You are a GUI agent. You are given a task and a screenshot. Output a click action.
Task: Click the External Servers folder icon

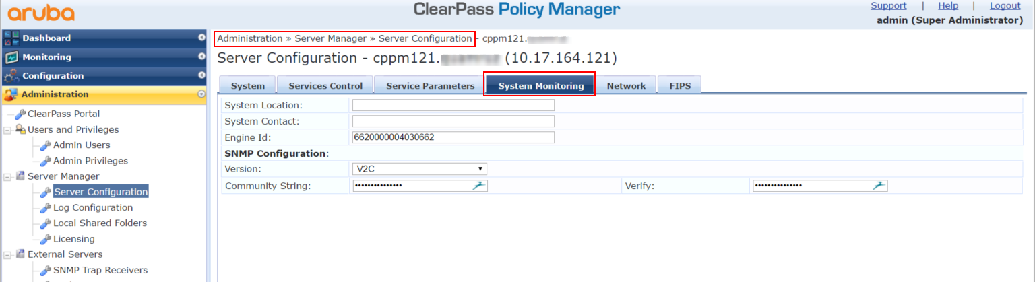(x=20, y=254)
